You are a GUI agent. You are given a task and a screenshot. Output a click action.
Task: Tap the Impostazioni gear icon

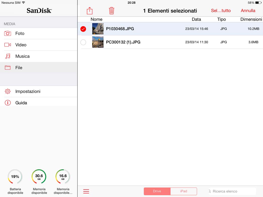(8, 91)
